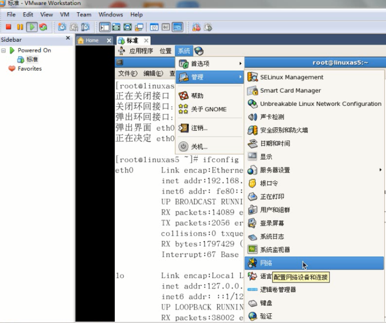Open the 位置 menu in GNOME panel
The width and height of the screenshot is (386, 323).
pyautogui.click(x=165, y=51)
